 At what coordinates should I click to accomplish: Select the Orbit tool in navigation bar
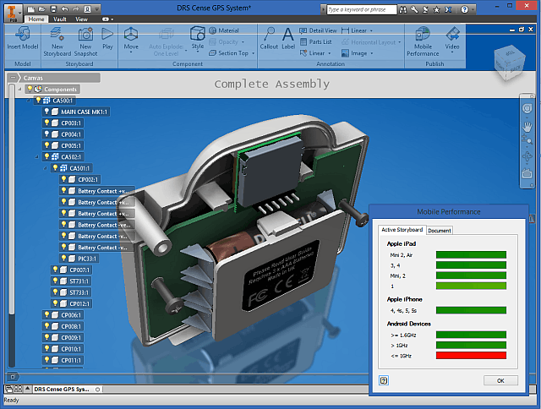[x=527, y=156]
